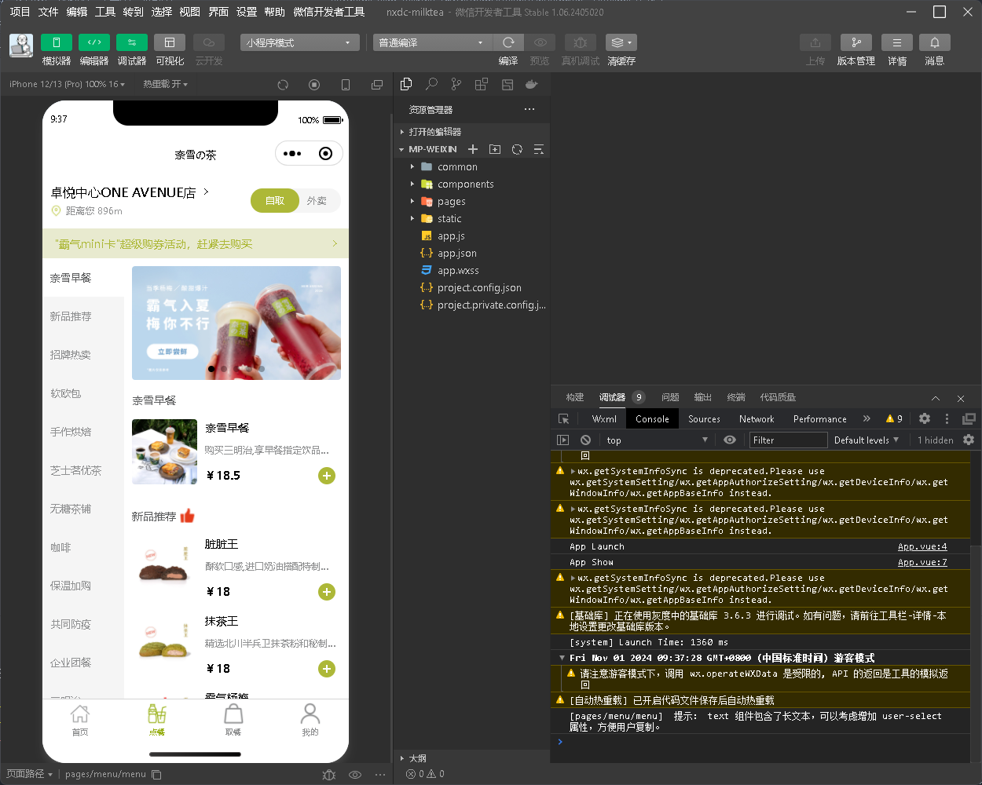The image size is (982, 785).
Task: Clear the console with the clear icon
Action: point(585,440)
